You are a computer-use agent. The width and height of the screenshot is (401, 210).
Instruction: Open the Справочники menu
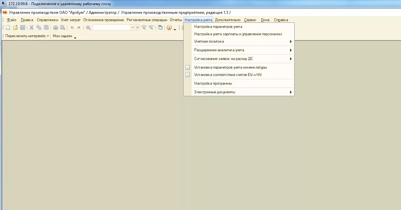coord(47,20)
